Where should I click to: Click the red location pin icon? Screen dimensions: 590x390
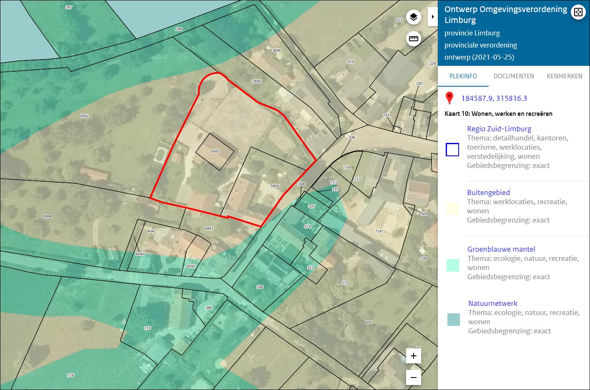pos(449,98)
